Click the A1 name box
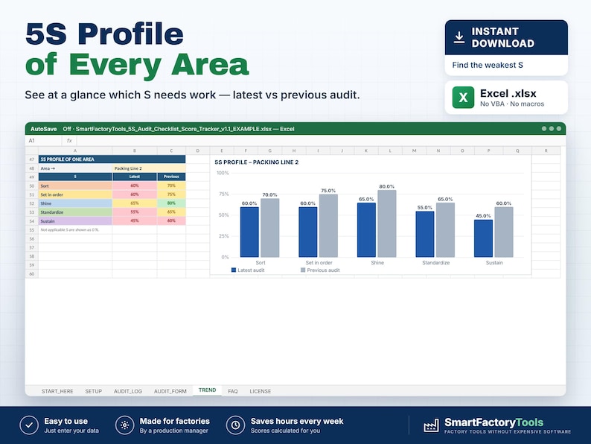The height and width of the screenshot is (444, 591). pyautogui.click(x=43, y=141)
